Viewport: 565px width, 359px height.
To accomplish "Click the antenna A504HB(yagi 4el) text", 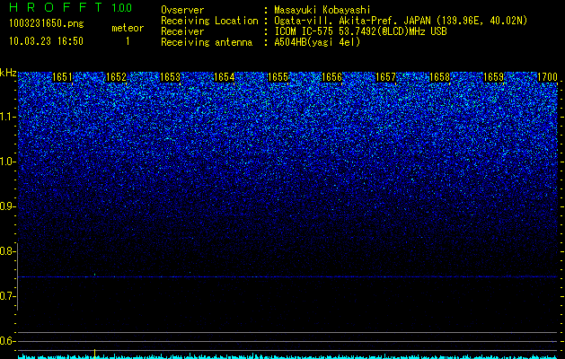I will coord(317,42).
